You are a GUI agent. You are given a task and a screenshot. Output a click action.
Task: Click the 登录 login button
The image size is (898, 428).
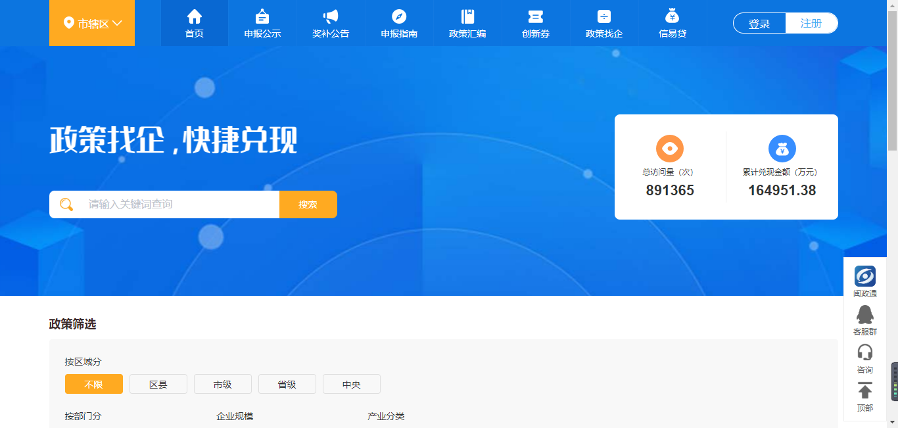tap(759, 23)
